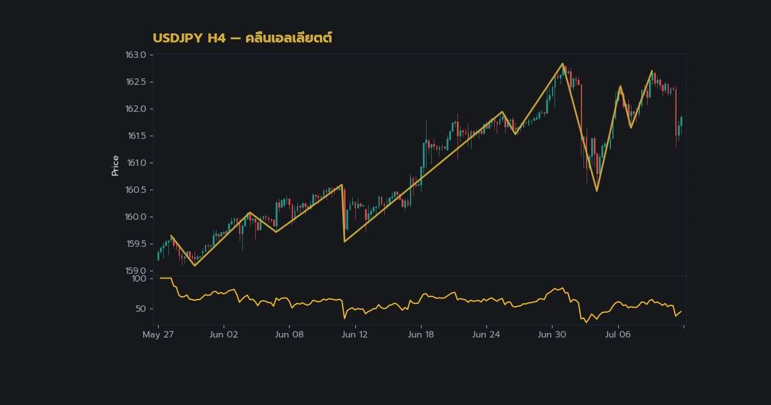Click the Jun 08 date label
The image size is (771, 405).
[x=289, y=334]
